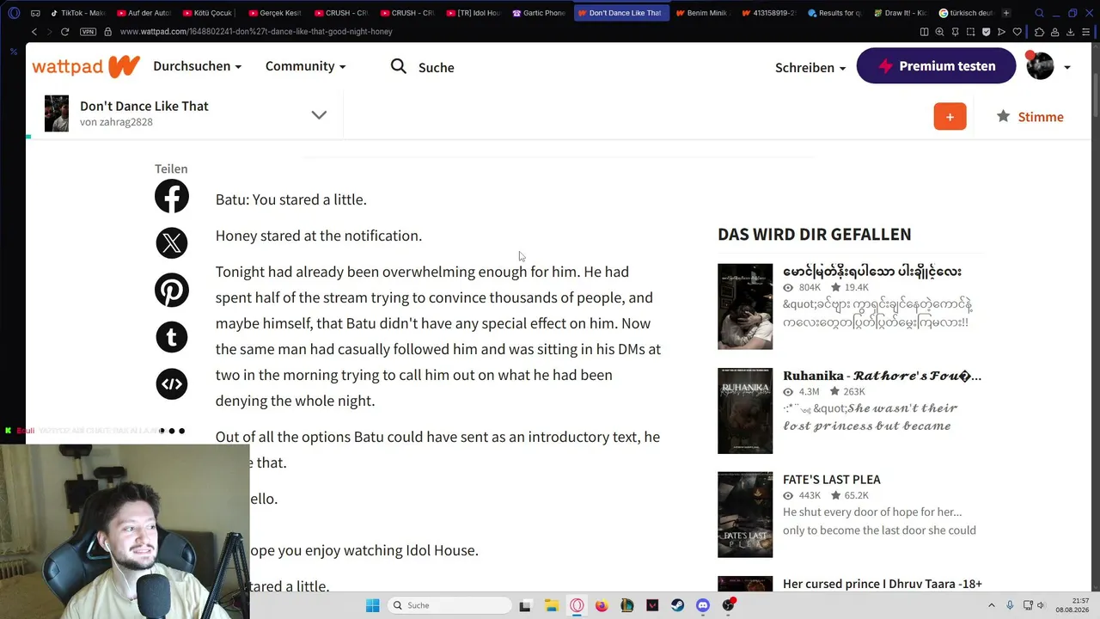Viewport: 1100px width, 619px height.
Task: Open the Ruhanika story recommendation title
Action: click(882, 376)
